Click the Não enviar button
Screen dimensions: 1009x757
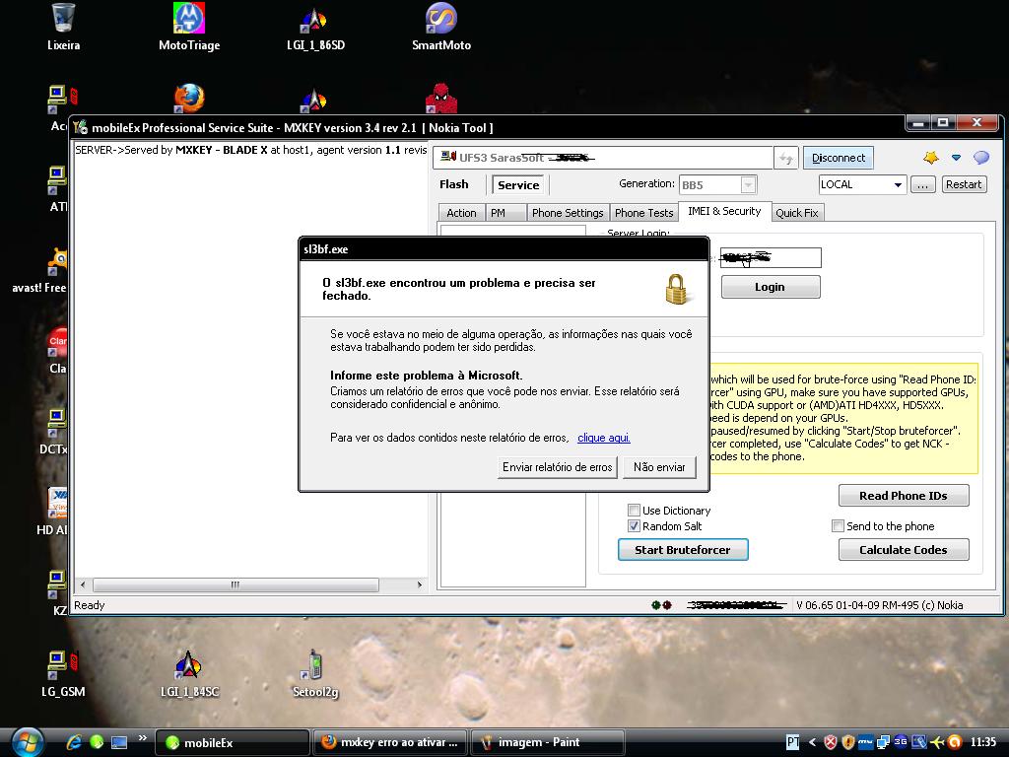[x=659, y=467]
